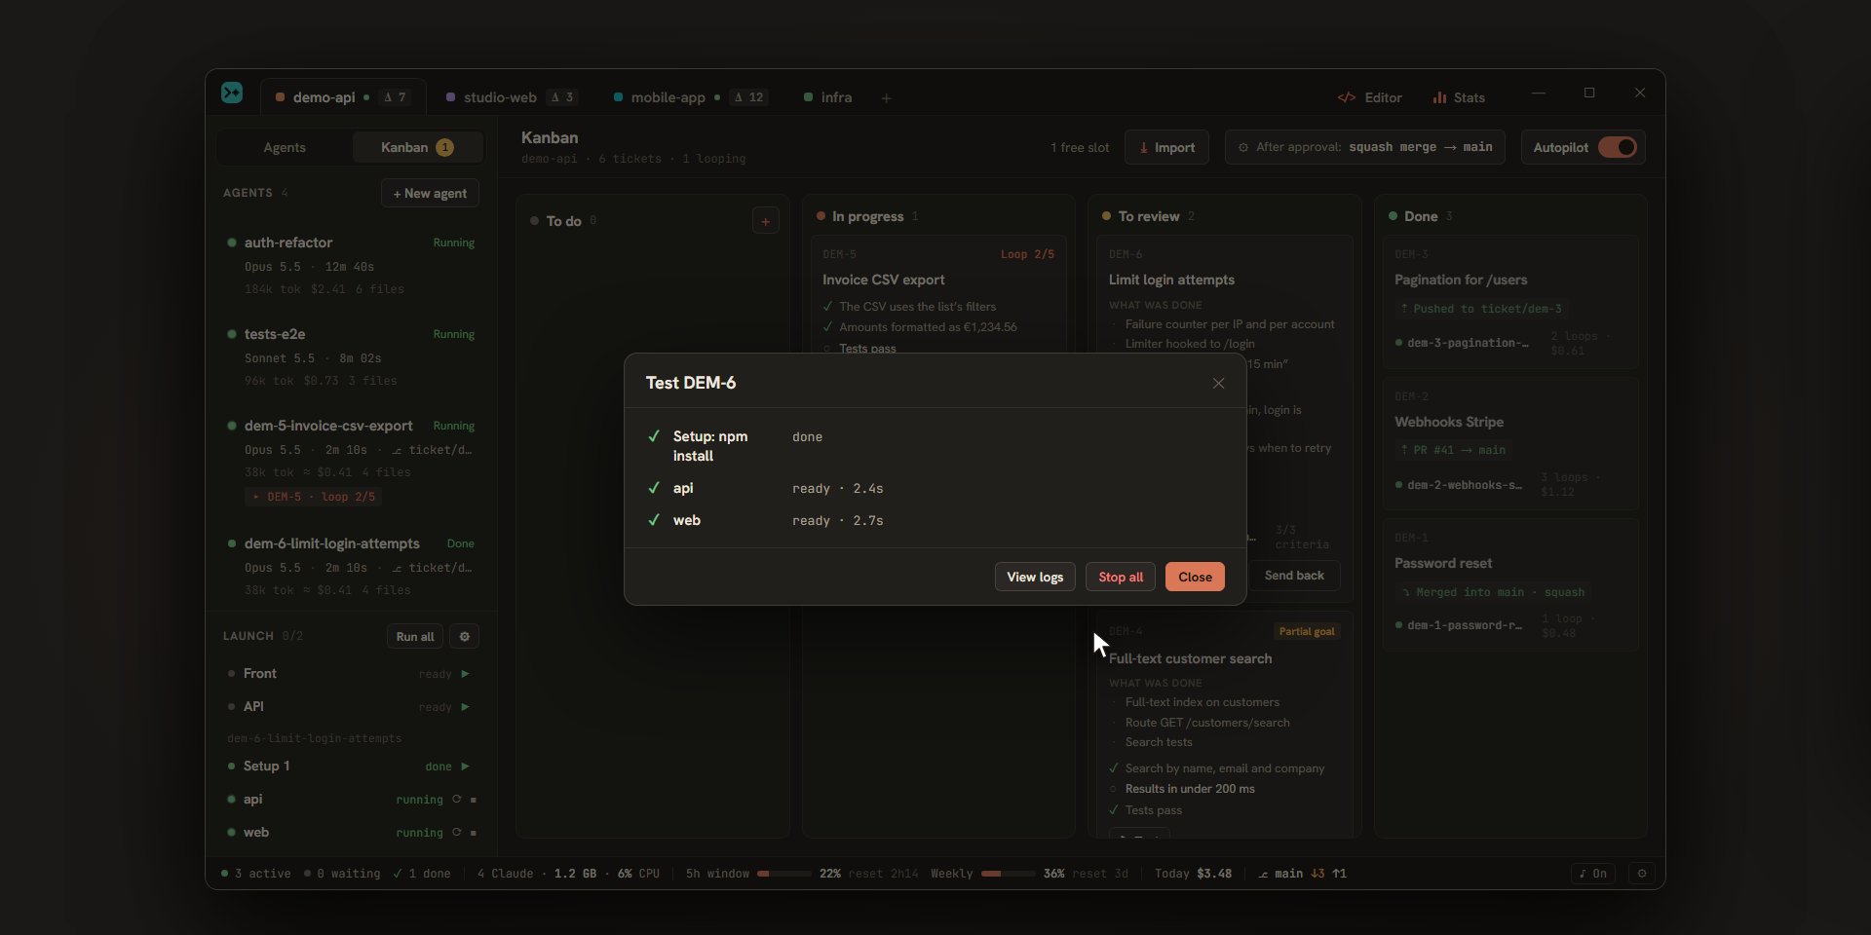Stop the running api process
The height and width of the screenshot is (935, 1871).
click(x=474, y=800)
